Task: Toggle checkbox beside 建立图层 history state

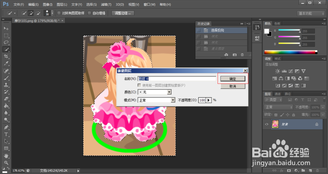Action: [x=198, y=49]
